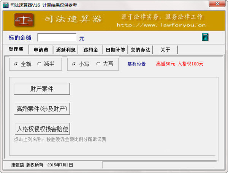This screenshot has width=228, height=173.
Task: Click the 离婚案件(涉及财产) button
Action: [x=42, y=109]
